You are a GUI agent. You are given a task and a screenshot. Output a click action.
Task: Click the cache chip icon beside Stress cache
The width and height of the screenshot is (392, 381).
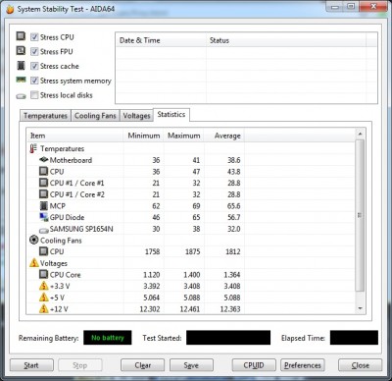[x=21, y=65]
